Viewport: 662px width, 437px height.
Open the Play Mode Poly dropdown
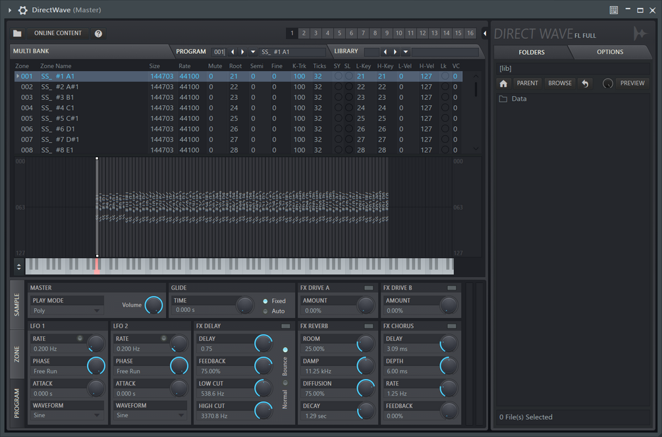tap(67, 311)
